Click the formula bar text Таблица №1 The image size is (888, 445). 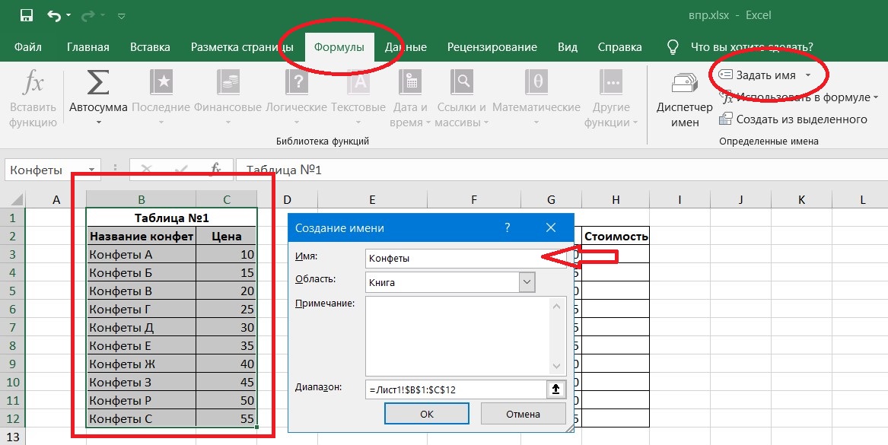285,170
